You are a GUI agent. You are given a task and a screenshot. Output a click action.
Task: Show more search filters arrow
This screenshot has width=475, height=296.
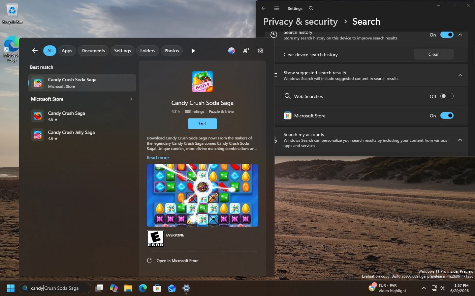[x=193, y=51]
